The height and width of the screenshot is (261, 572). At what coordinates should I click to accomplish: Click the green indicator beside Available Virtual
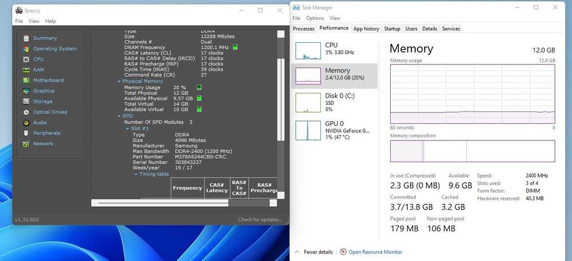pos(199,109)
